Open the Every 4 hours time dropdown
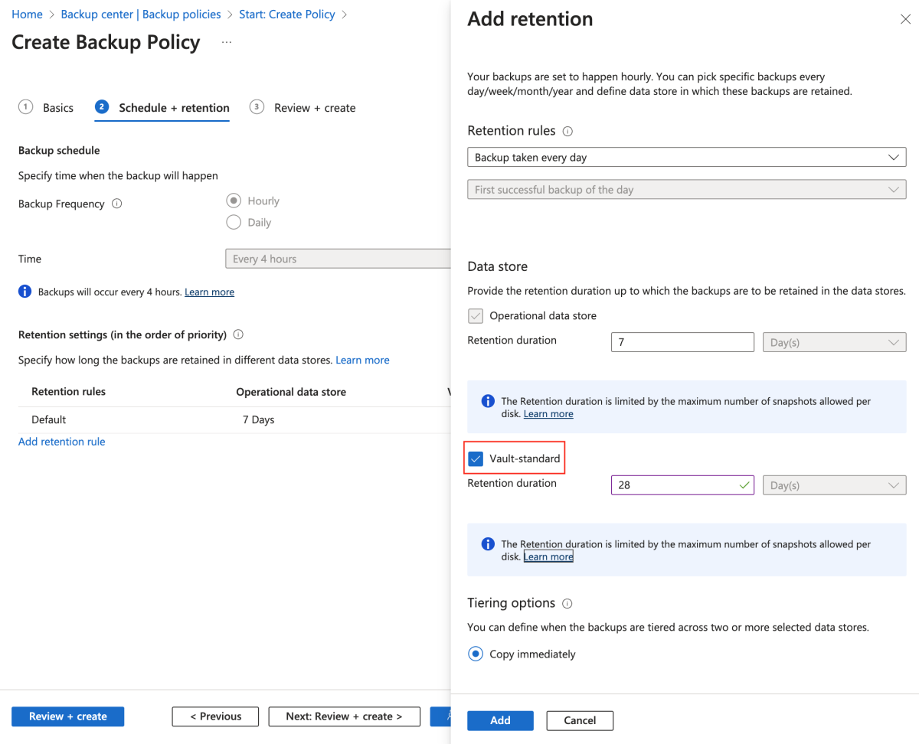The height and width of the screenshot is (744, 919). [x=338, y=258]
